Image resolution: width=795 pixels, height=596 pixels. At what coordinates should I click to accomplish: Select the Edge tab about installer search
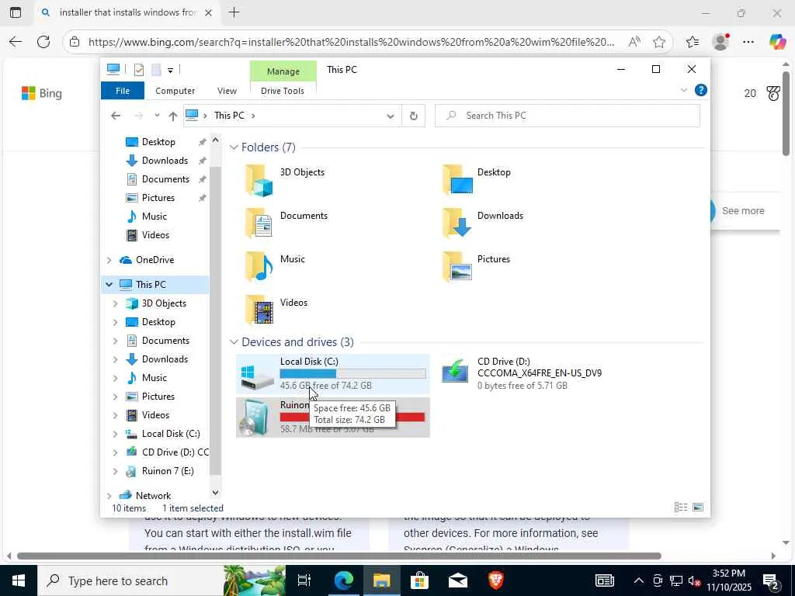(x=127, y=12)
